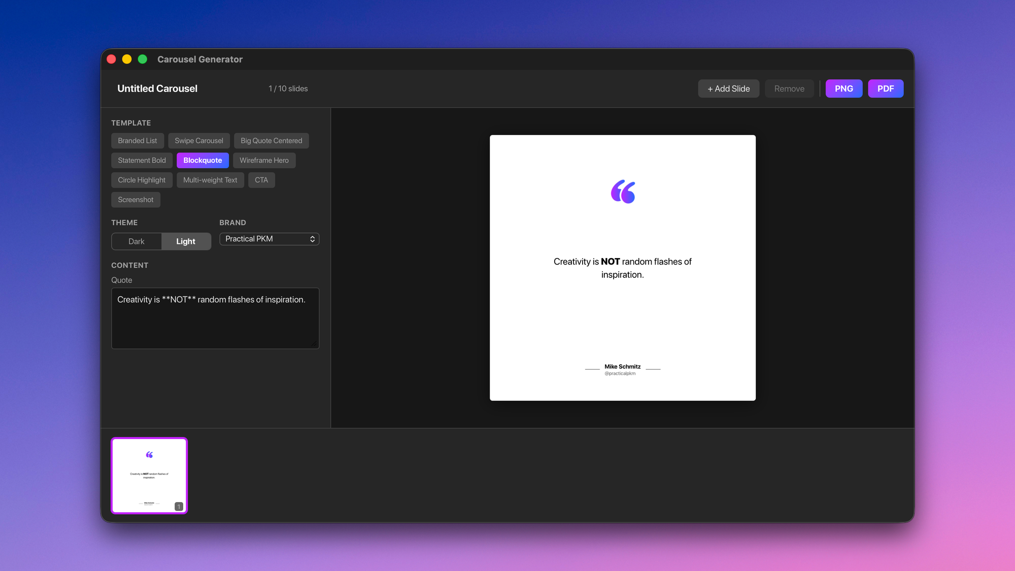Viewport: 1015px width, 571px height.
Task: Export carousel as PNG
Action: coord(843,89)
